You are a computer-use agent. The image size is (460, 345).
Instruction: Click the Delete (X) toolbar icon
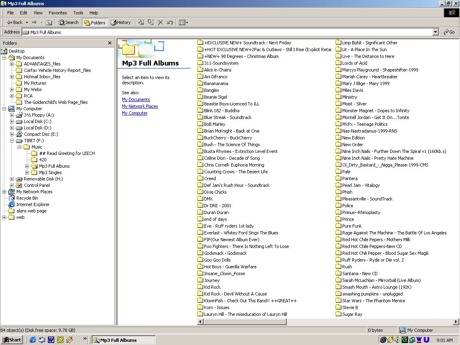coord(161,22)
